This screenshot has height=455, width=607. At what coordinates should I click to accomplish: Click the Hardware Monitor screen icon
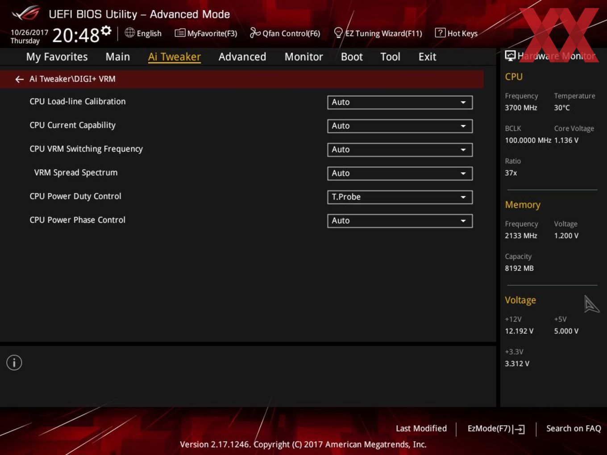(510, 56)
